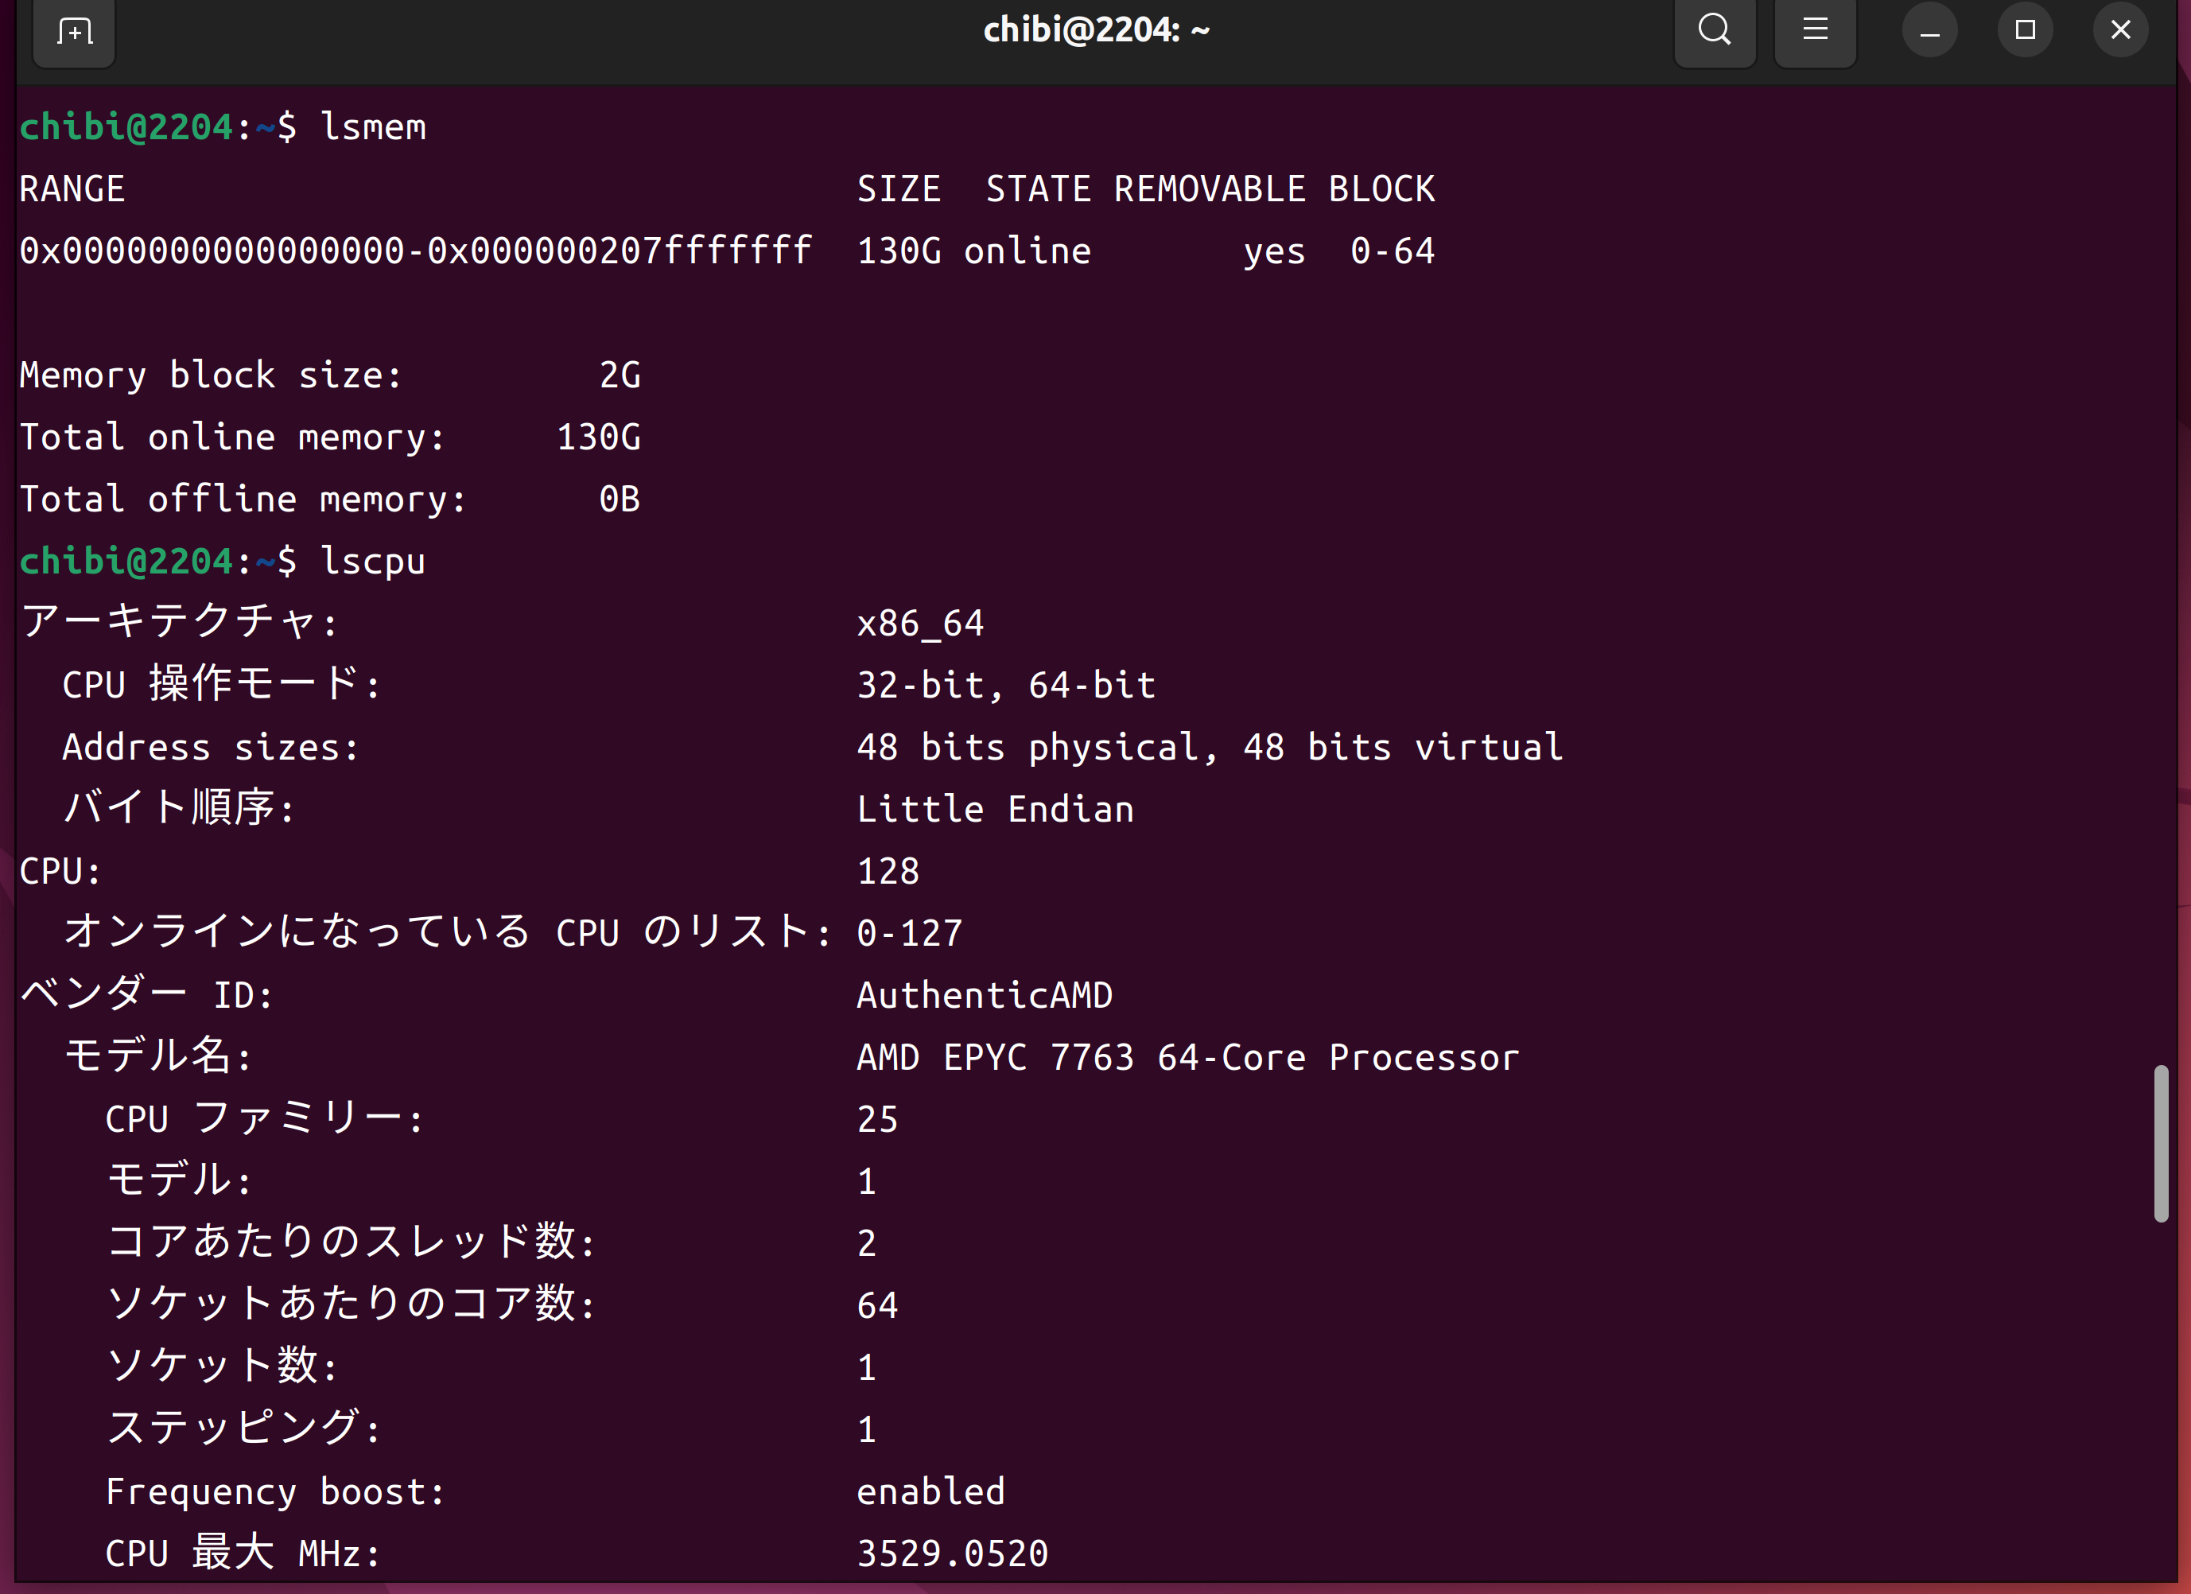
Task: Click the AuthenticAMD vendor ID value
Action: coord(985,995)
